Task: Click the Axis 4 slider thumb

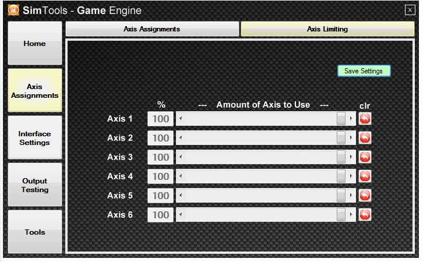Action: 341,176
